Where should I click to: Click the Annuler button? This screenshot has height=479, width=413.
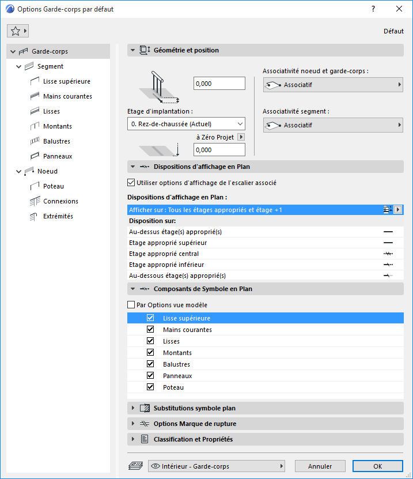click(x=320, y=466)
